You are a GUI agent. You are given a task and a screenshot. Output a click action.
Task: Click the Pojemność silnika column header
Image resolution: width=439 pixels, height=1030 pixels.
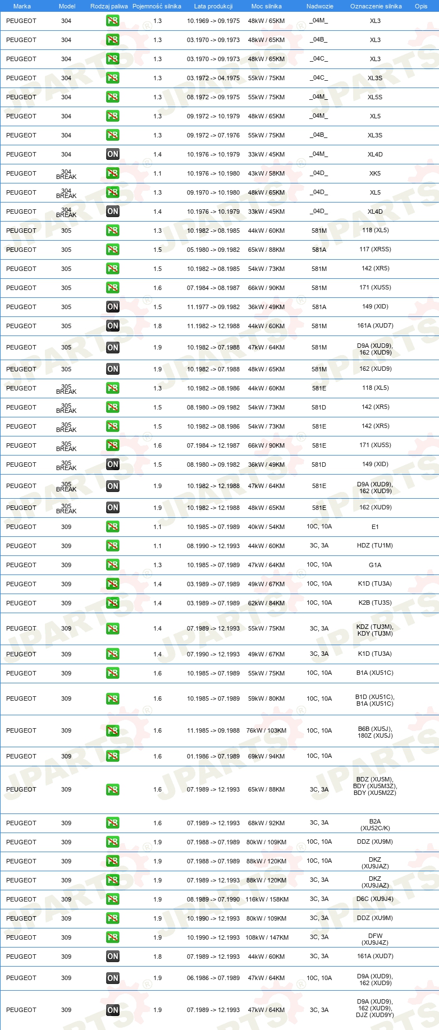tap(157, 6)
